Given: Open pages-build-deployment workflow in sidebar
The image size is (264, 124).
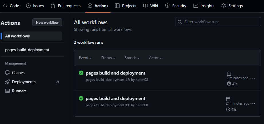Looking at the screenshot, I should pos(27,50).
